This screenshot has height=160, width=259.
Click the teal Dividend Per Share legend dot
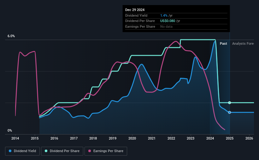pyautogui.click(x=46, y=151)
